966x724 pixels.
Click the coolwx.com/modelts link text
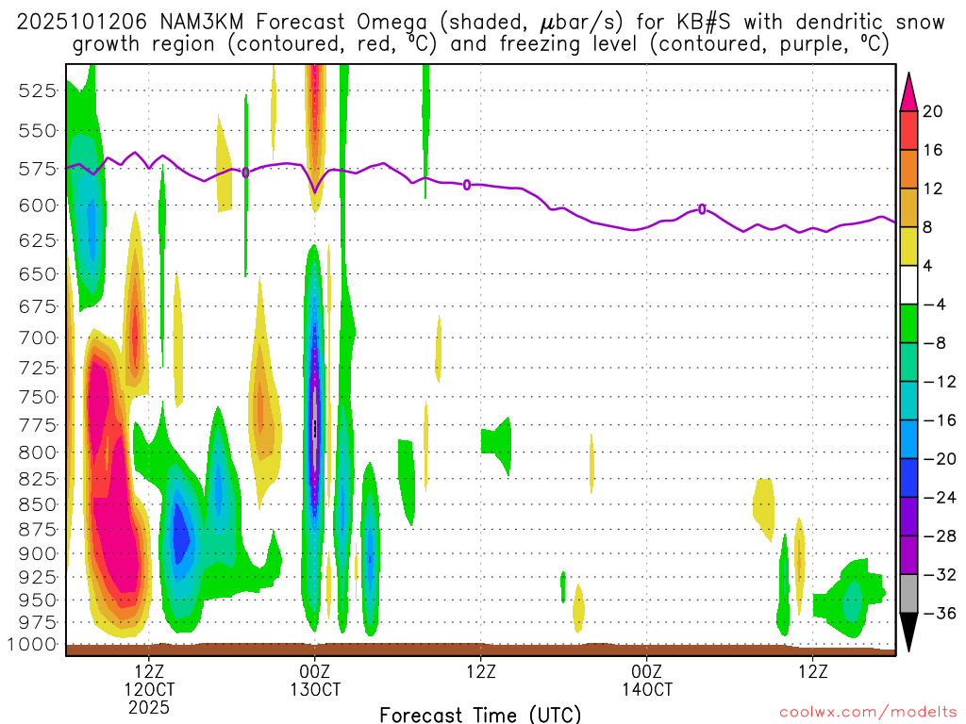tap(868, 713)
